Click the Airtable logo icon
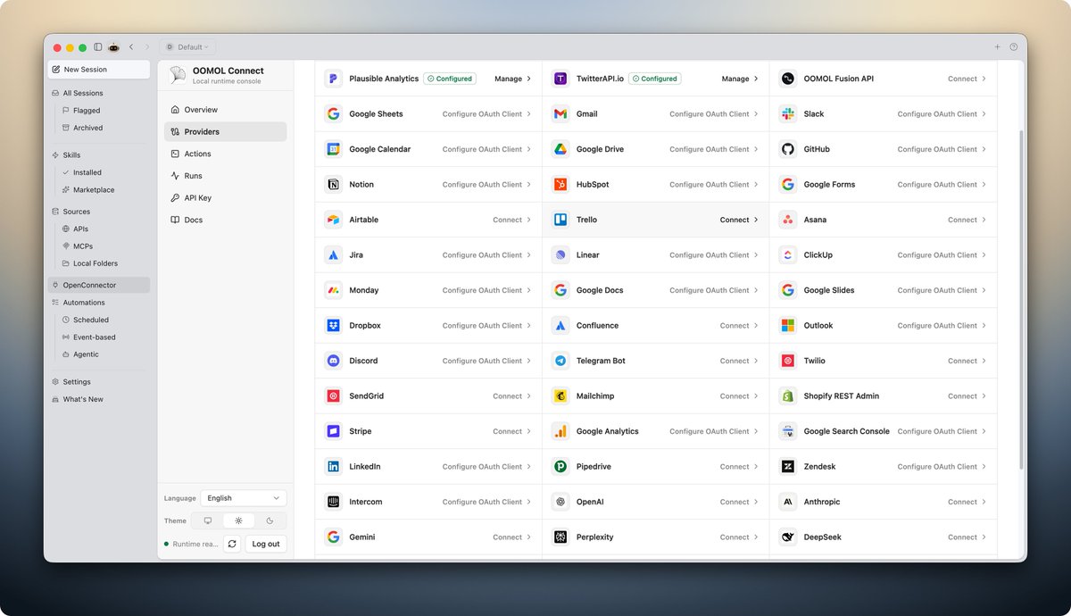Screen dimensions: 1071x616 coord(333,220)
